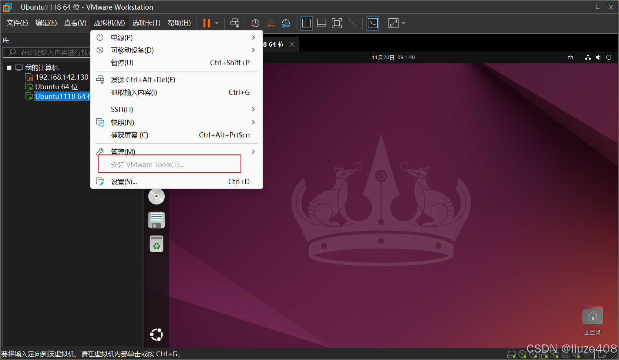The width and height of the screenshot is (619, 360).
Task: Click the Ubuntu volume speaker icon
Action: [598, 57]
